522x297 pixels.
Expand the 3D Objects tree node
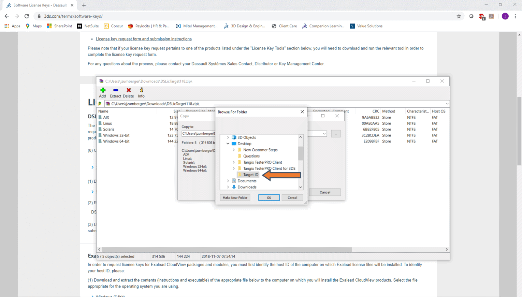[228, 137]
